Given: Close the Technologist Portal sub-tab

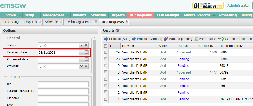Looking at the screenshot, I should tap(96, 21).
